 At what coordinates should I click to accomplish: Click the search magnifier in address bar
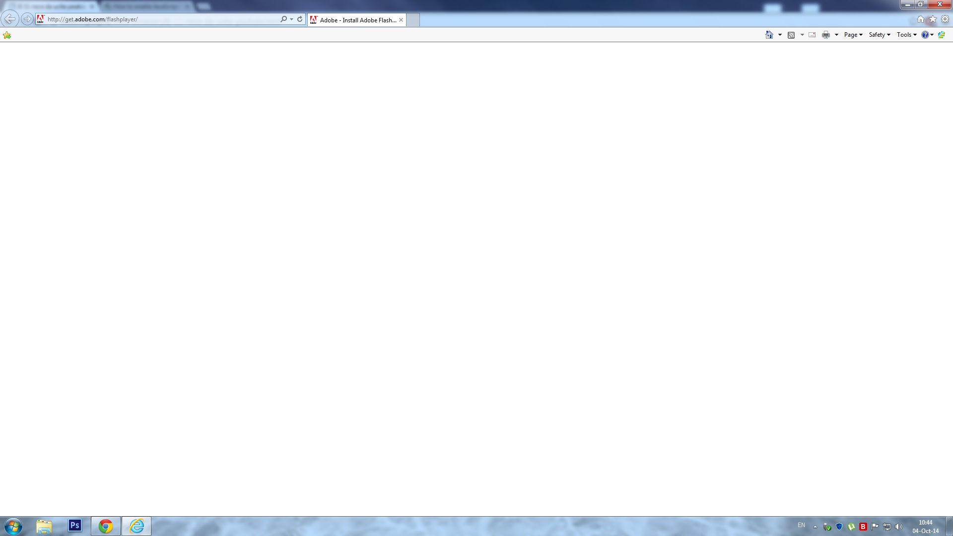[x=283, y=19]
